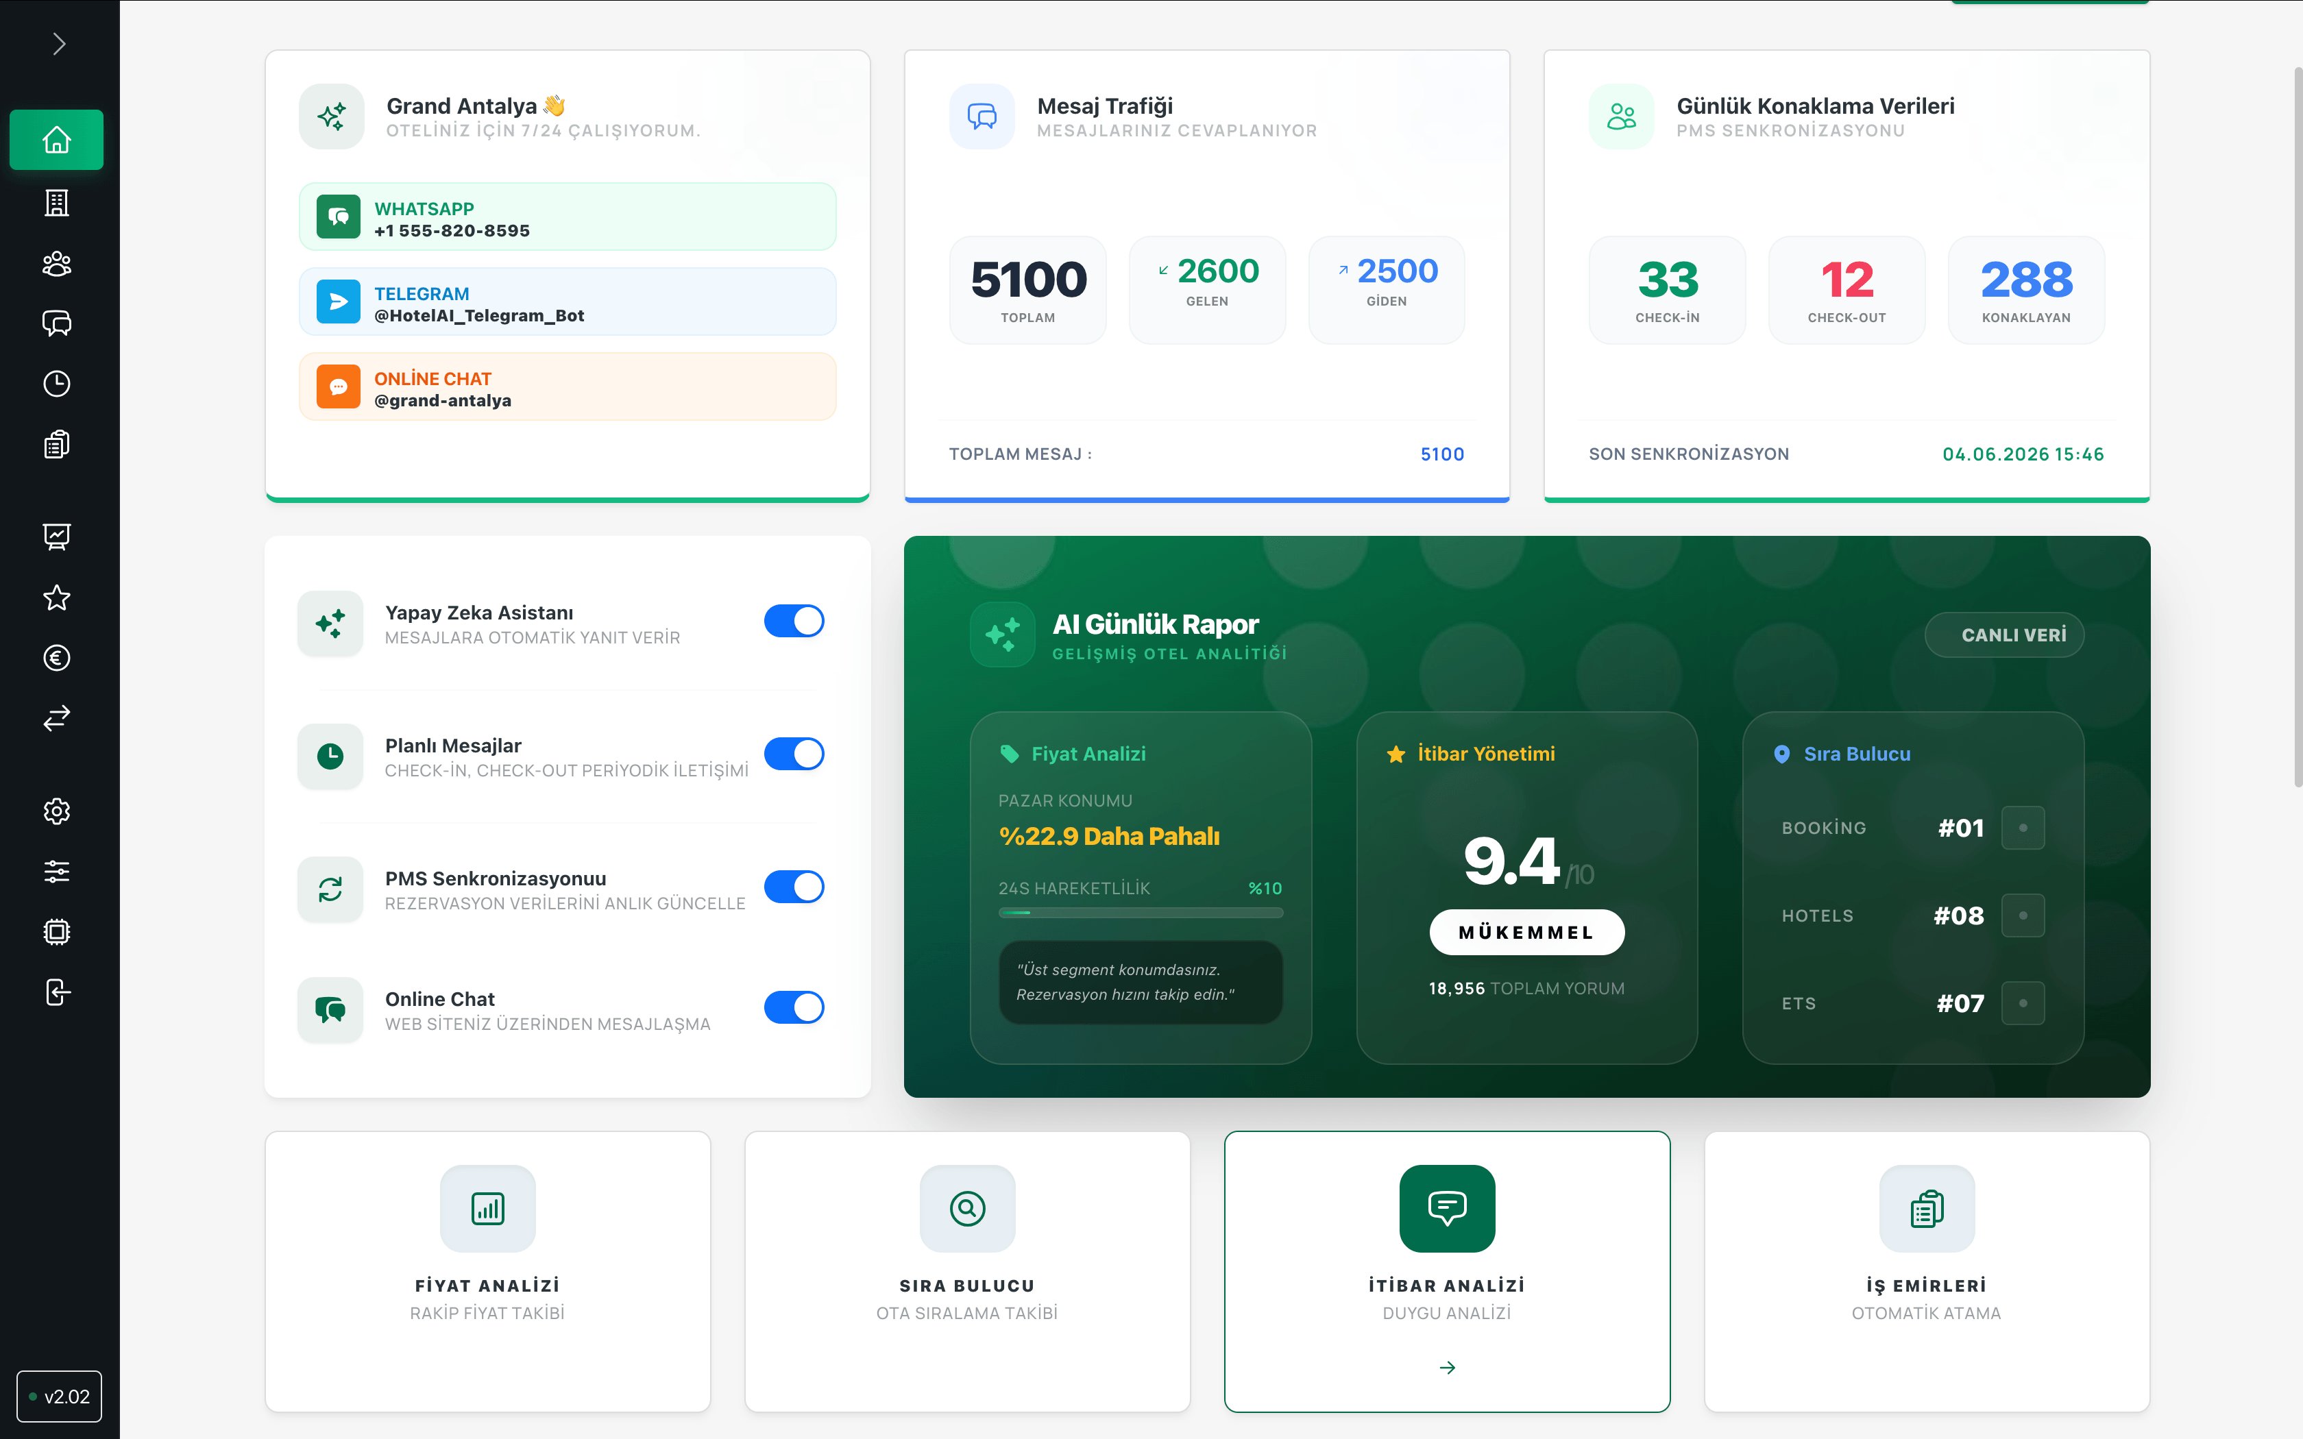Open the sliders preferences sidebar icon
This screenshot has height=1439, width=2303.
[57, 871]
